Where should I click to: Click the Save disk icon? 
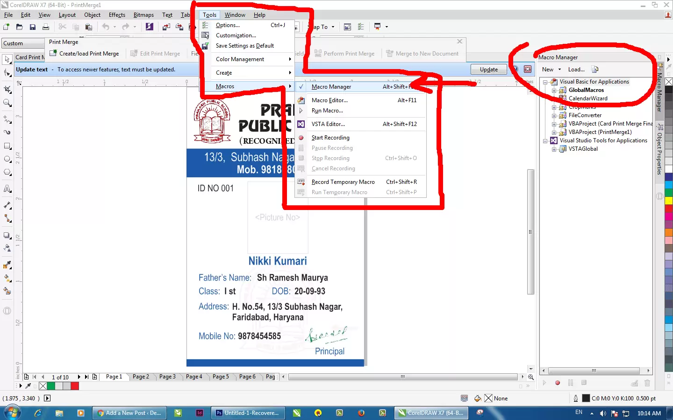(x=33, y=27)
